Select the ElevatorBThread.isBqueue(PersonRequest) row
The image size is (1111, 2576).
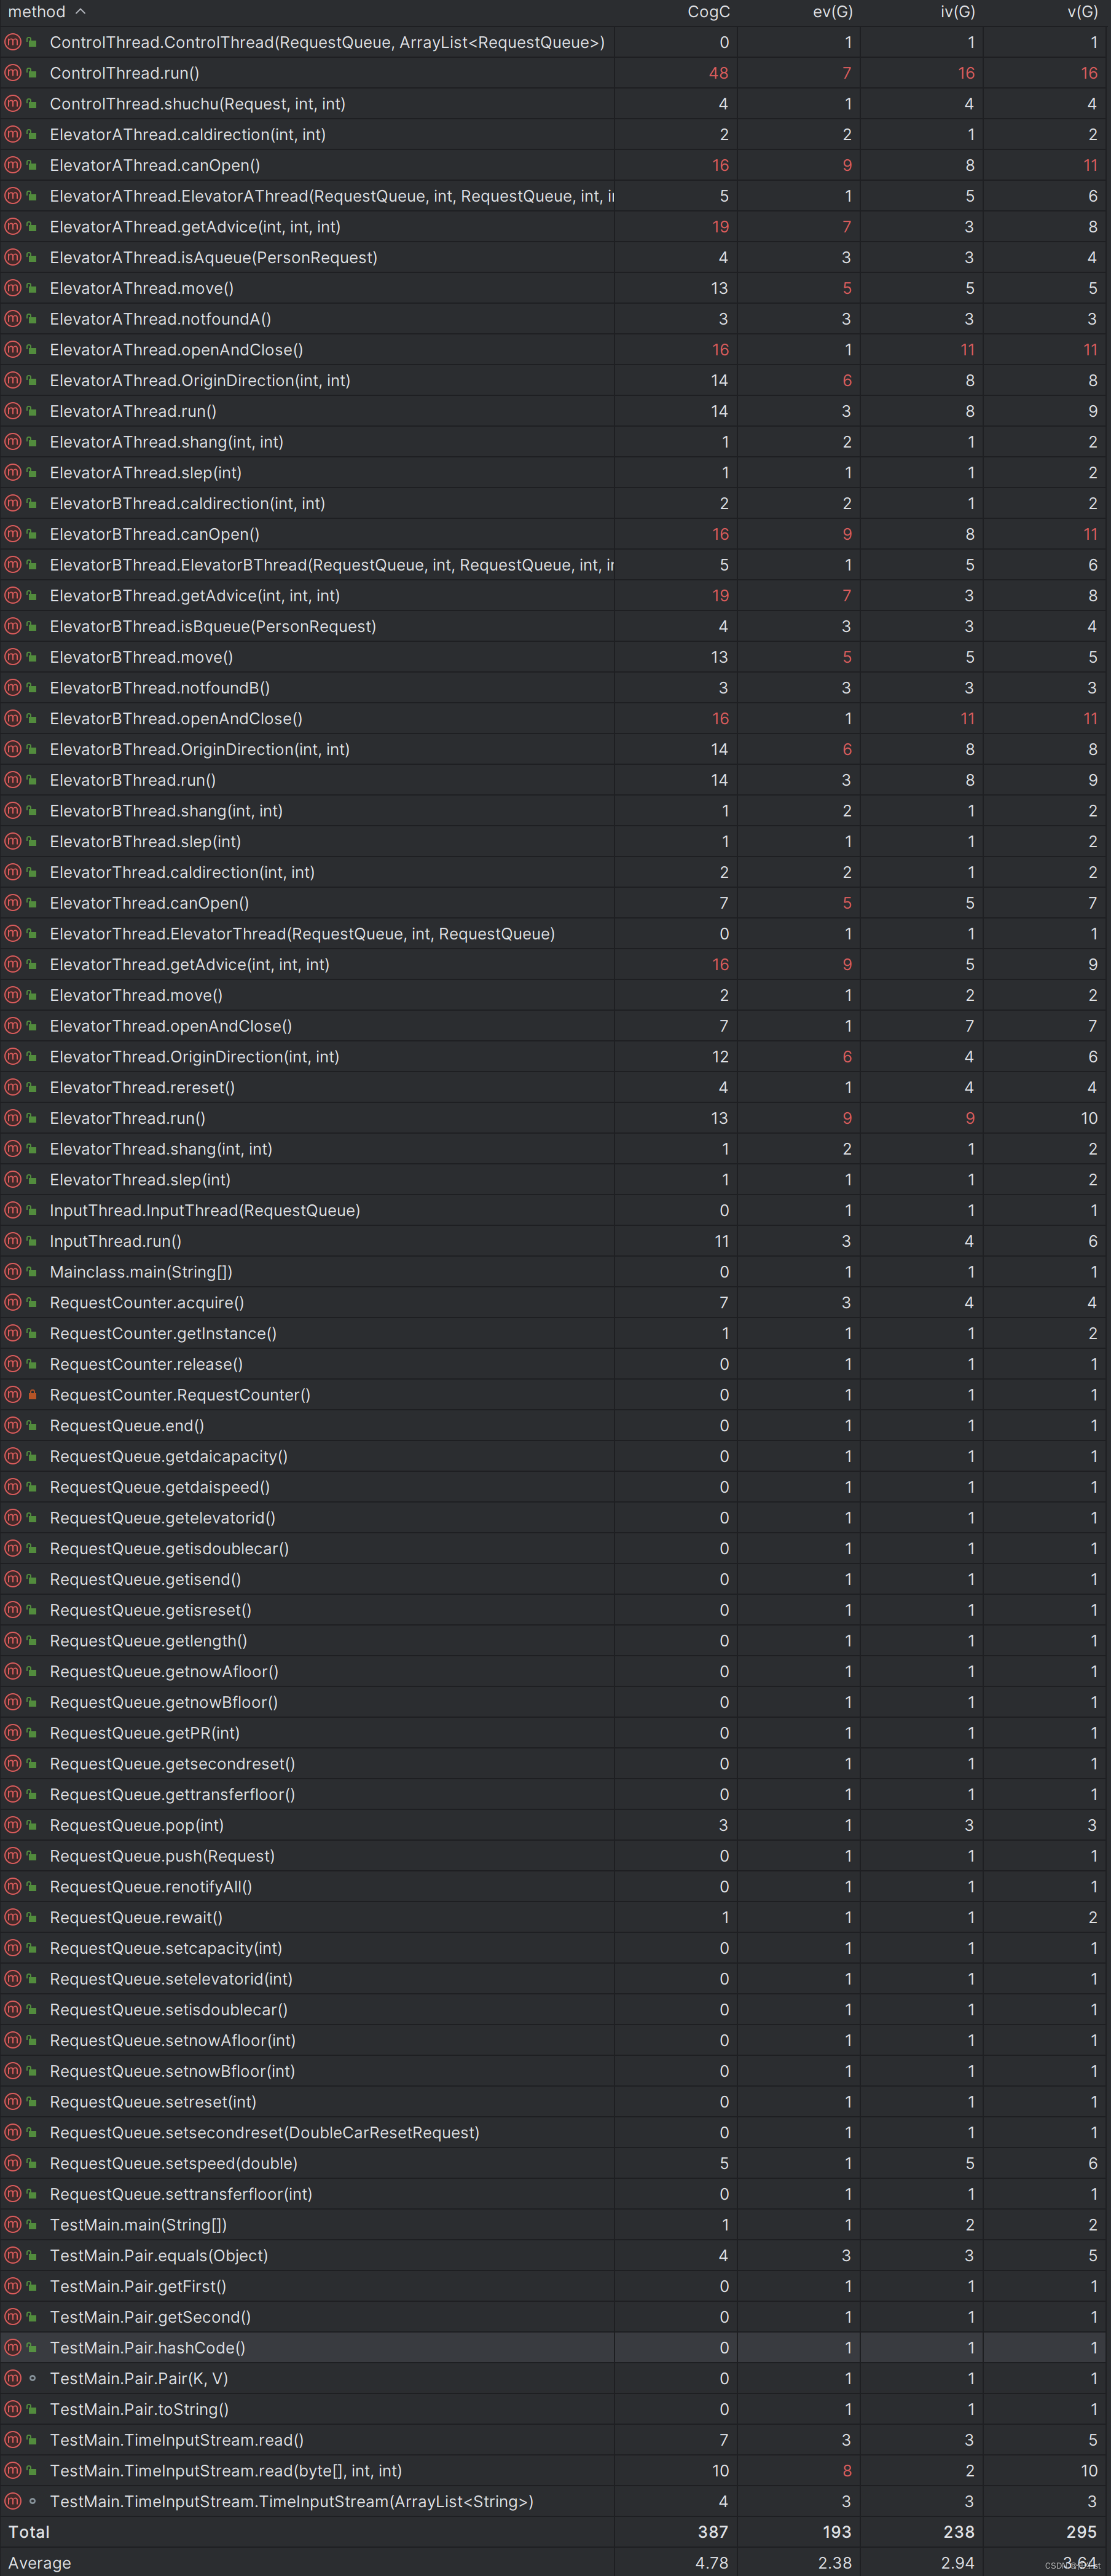[555, 626]
